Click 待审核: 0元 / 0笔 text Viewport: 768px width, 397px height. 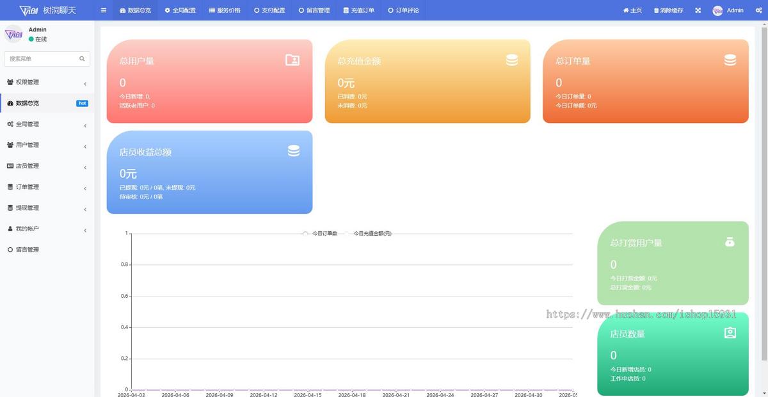tap(141, 197)
